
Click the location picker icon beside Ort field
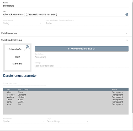(127, 14)
